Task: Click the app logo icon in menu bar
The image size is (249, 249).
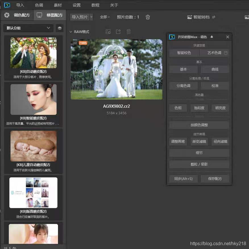Action: point(7,5)
